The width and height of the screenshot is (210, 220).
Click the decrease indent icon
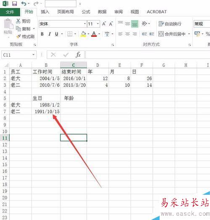tap(144, 34)
